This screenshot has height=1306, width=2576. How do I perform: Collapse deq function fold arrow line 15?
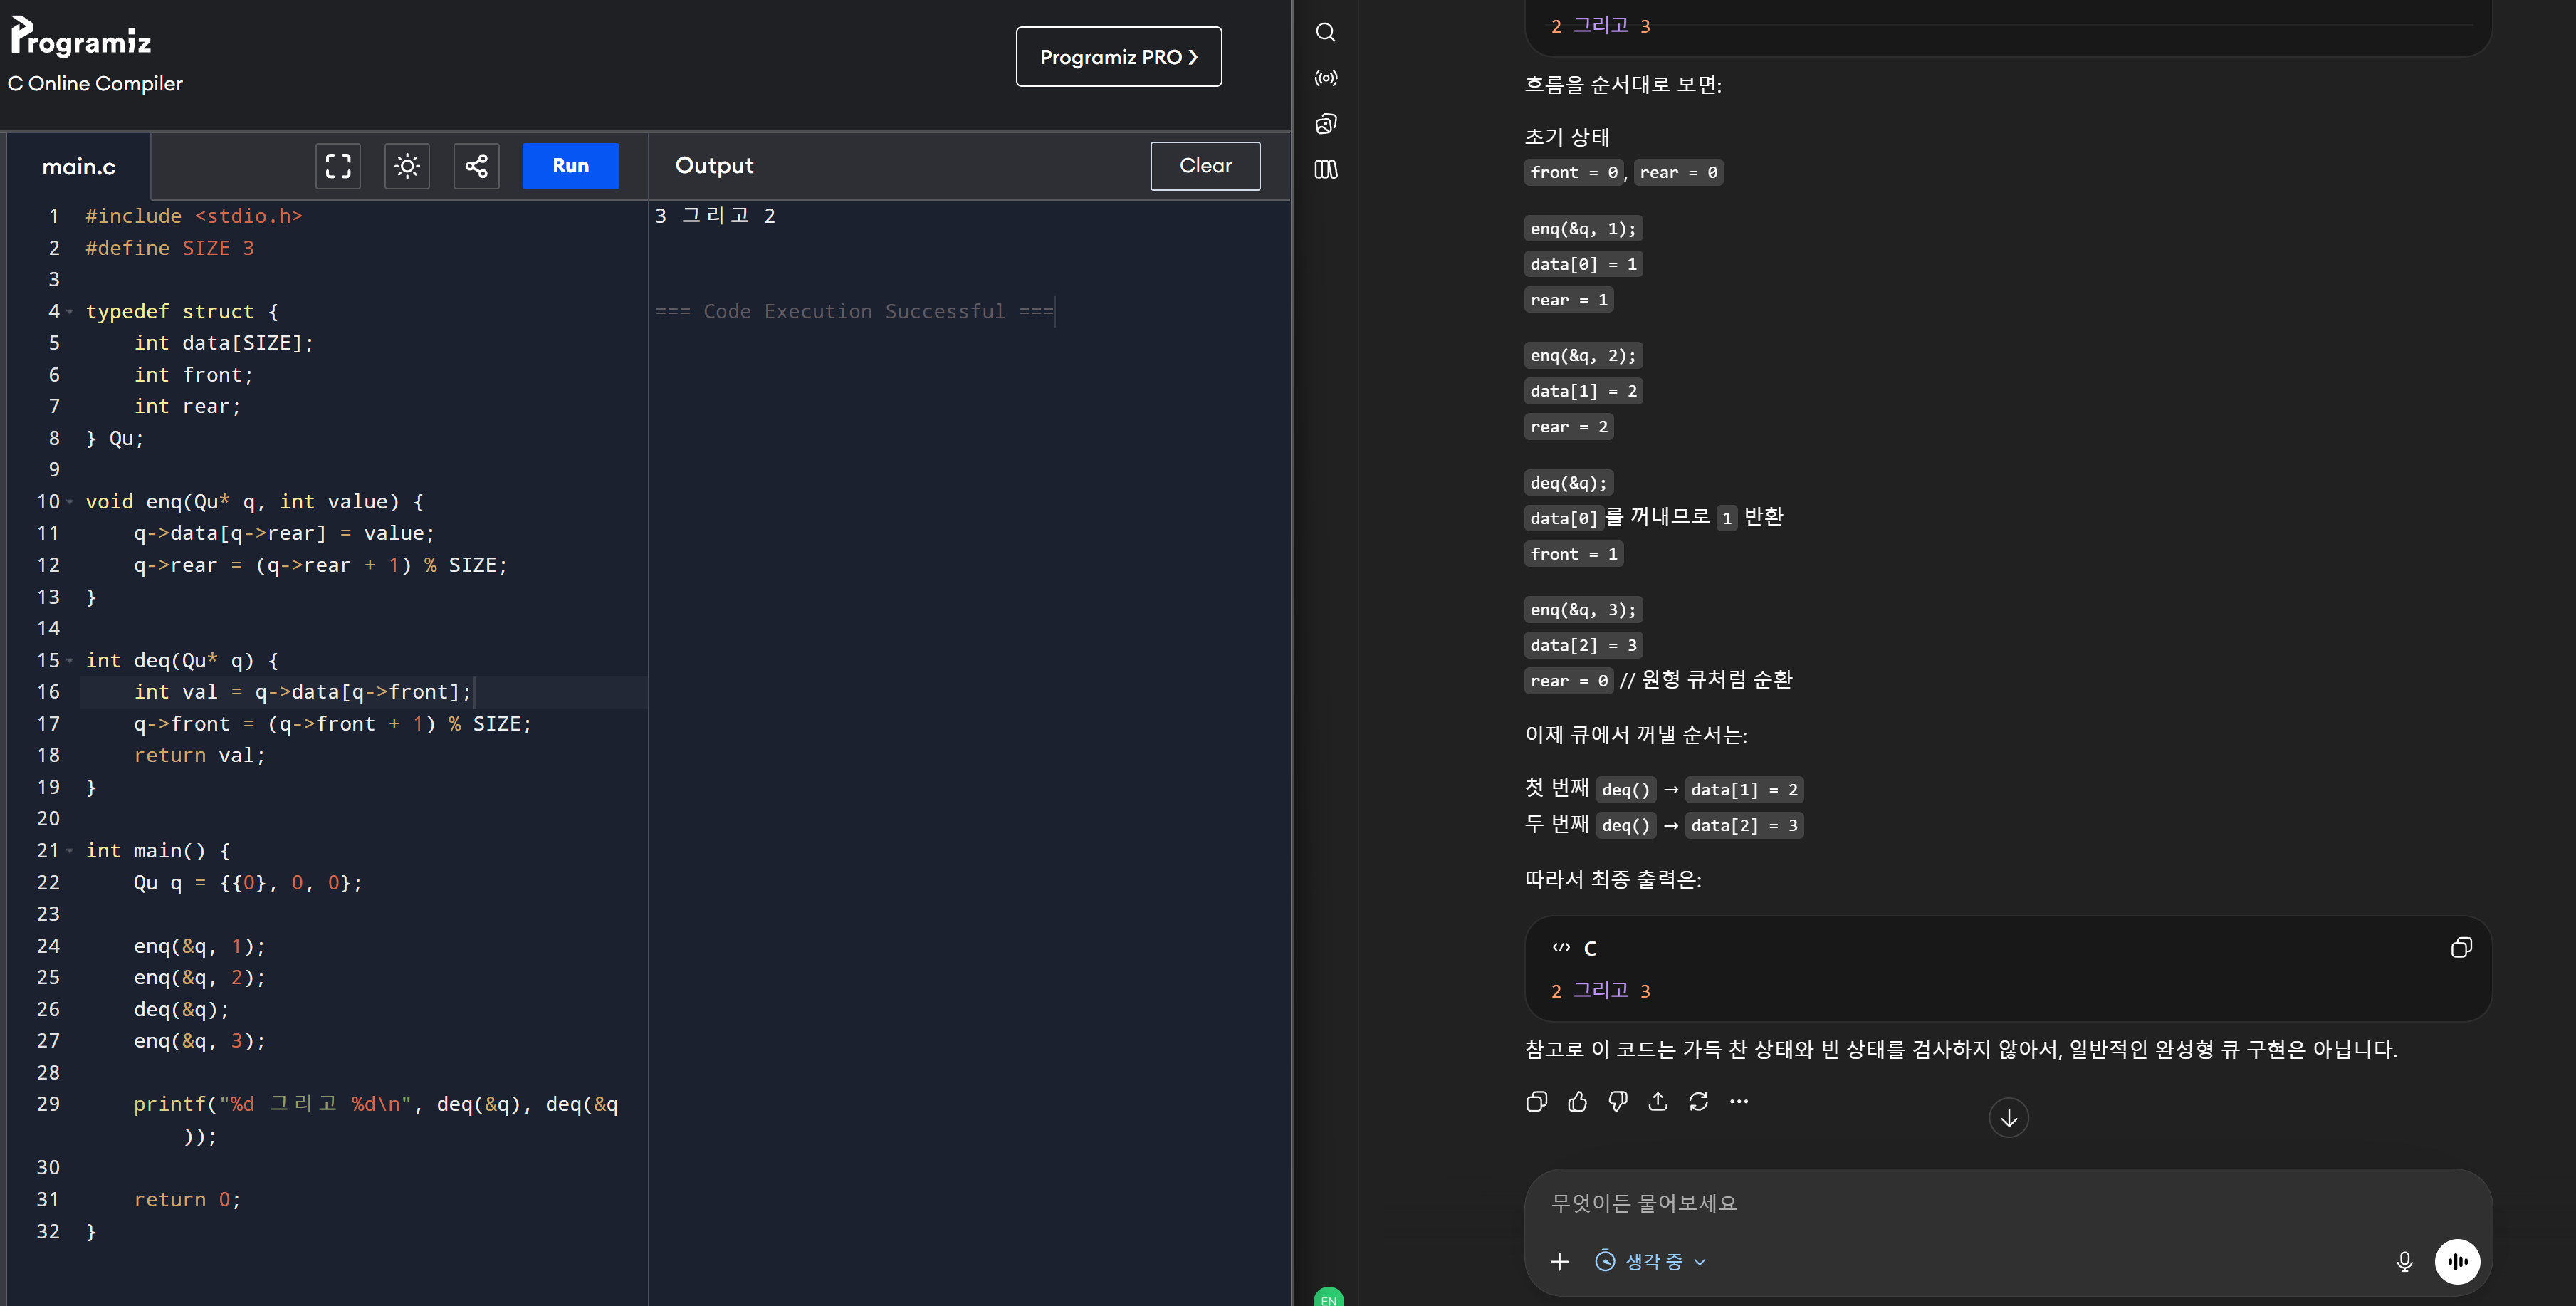(x=70, y=661)
